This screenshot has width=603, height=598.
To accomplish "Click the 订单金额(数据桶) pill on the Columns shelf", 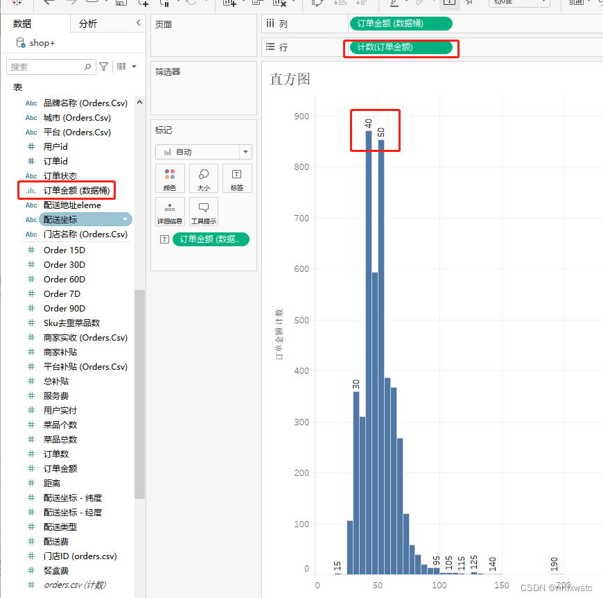I will pos(400,23).
